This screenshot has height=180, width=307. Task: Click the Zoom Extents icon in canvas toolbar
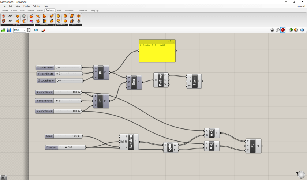coord(29,30)
